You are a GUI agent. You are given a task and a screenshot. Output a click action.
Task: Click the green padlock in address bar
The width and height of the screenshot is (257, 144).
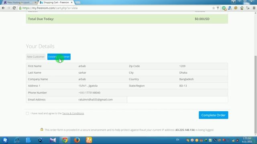pos(20,8)
